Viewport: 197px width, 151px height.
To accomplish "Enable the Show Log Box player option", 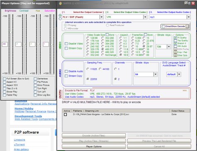I will 35,95.
